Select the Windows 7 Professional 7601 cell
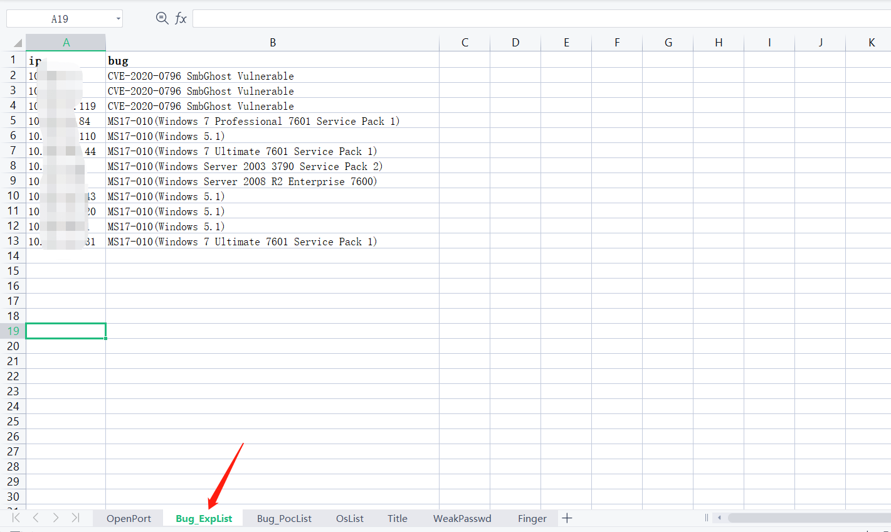 coord(273,121)
